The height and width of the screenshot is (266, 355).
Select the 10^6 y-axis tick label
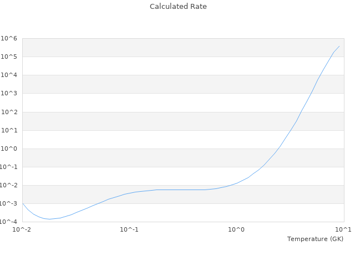(9, 38)
